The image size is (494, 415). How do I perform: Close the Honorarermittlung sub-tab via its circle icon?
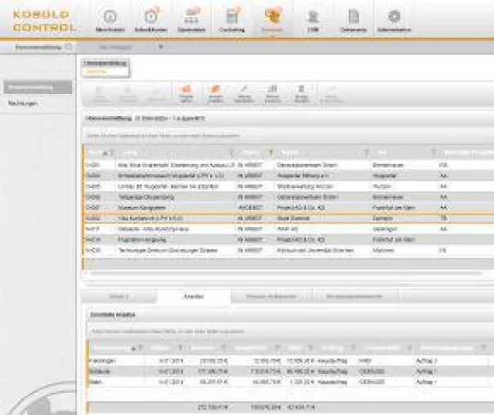tap(69, 47)
